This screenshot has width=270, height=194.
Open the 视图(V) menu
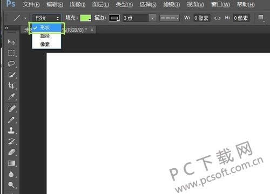195,4
